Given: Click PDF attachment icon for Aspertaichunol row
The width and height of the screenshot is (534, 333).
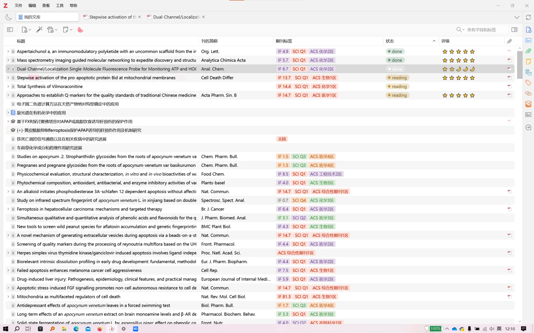Looking at the screenshot, I should pyautogui.click(x=509, y=51).
